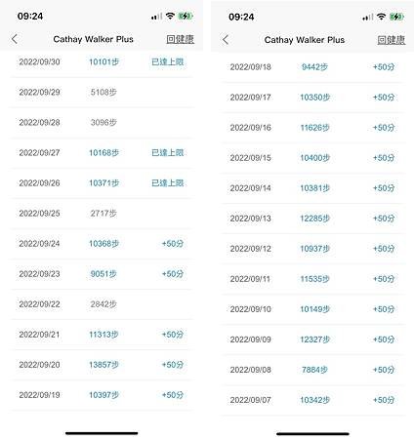Open 回健康 link on right screen
The image size is (414, 439).
(x=392, y=40)
